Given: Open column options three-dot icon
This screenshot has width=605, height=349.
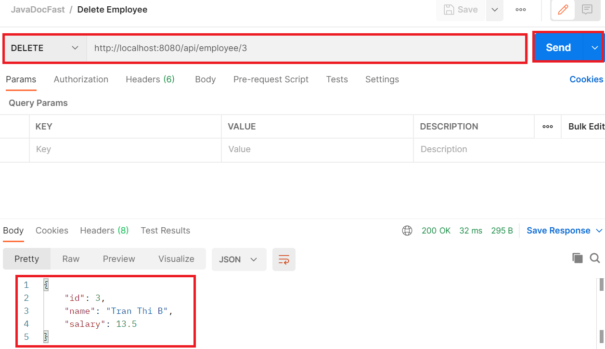Looking at the screenshot, I should point(548,127).
